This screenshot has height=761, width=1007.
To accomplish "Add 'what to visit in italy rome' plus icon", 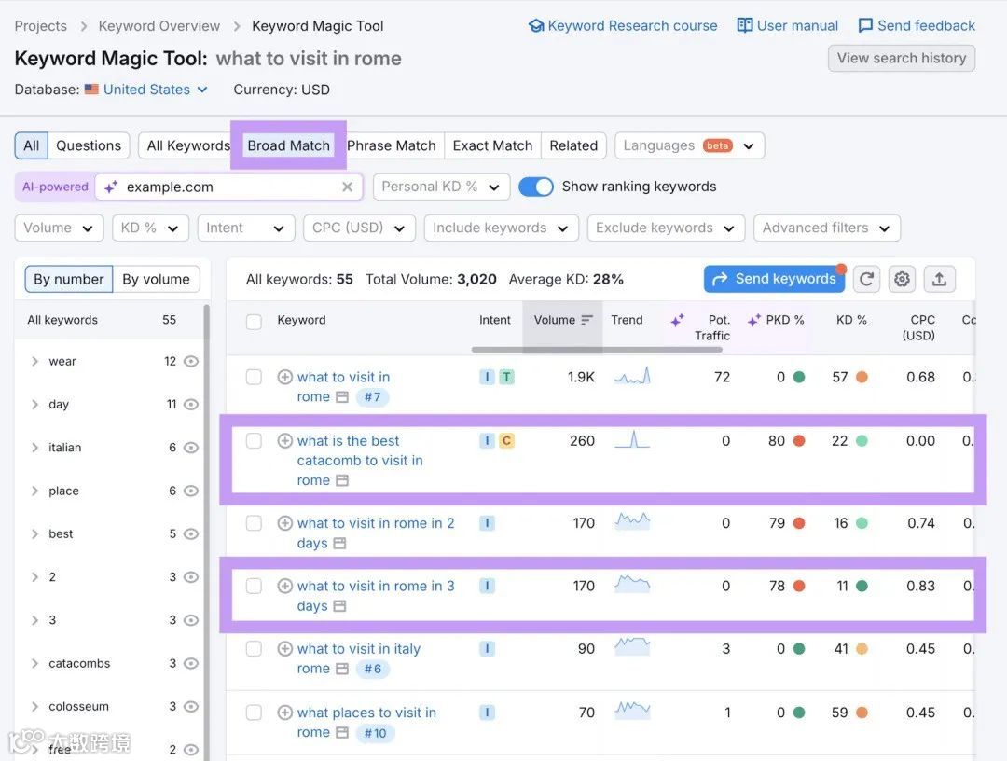I will click(285, 649).
